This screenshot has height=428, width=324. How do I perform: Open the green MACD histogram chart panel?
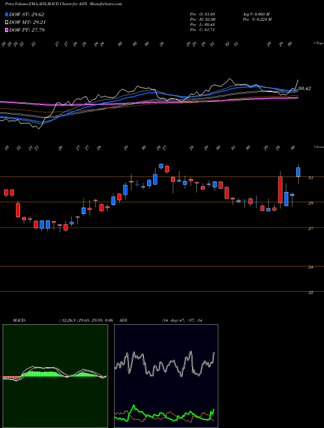[55, 376]
